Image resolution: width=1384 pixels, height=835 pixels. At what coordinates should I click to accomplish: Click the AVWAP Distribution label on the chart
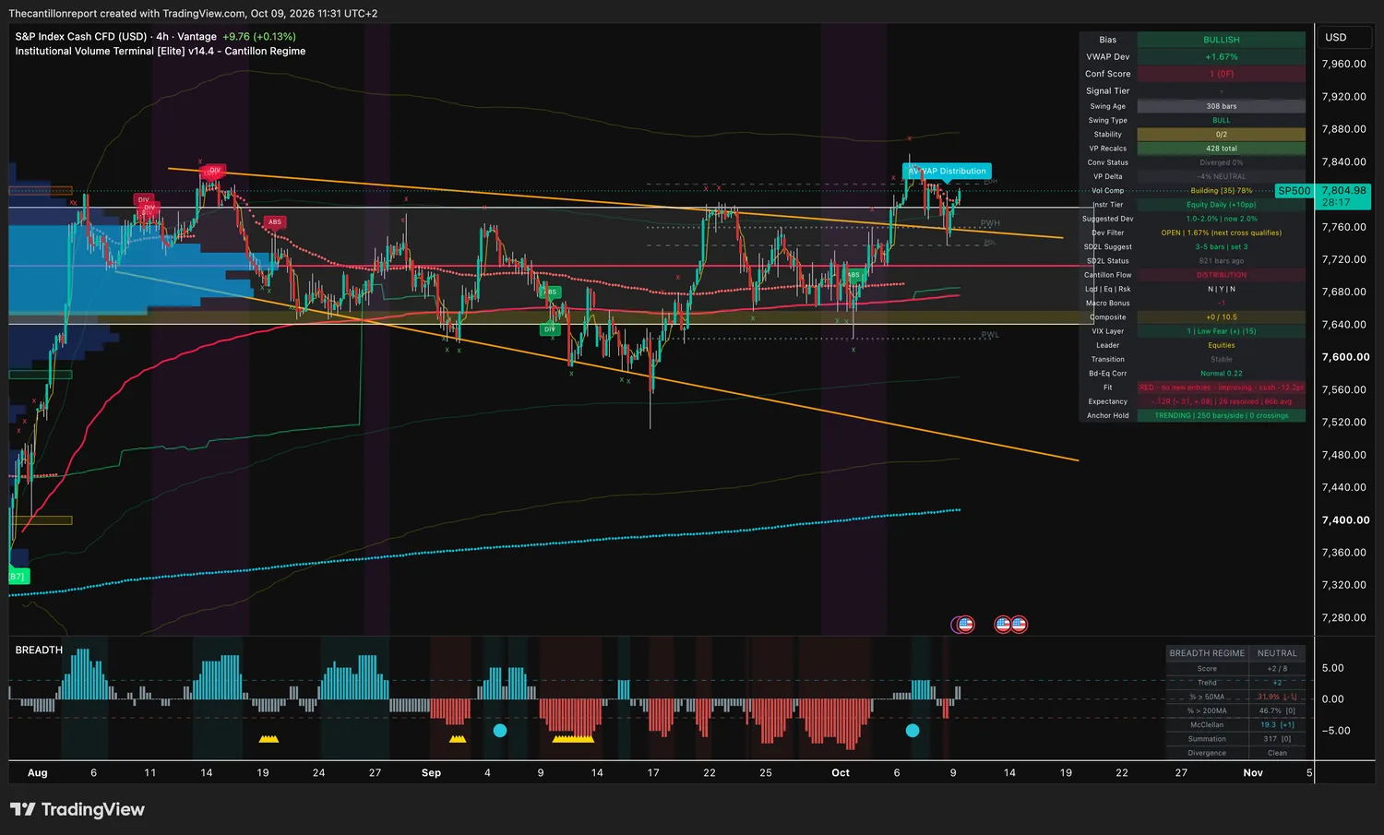click(948, 171)
